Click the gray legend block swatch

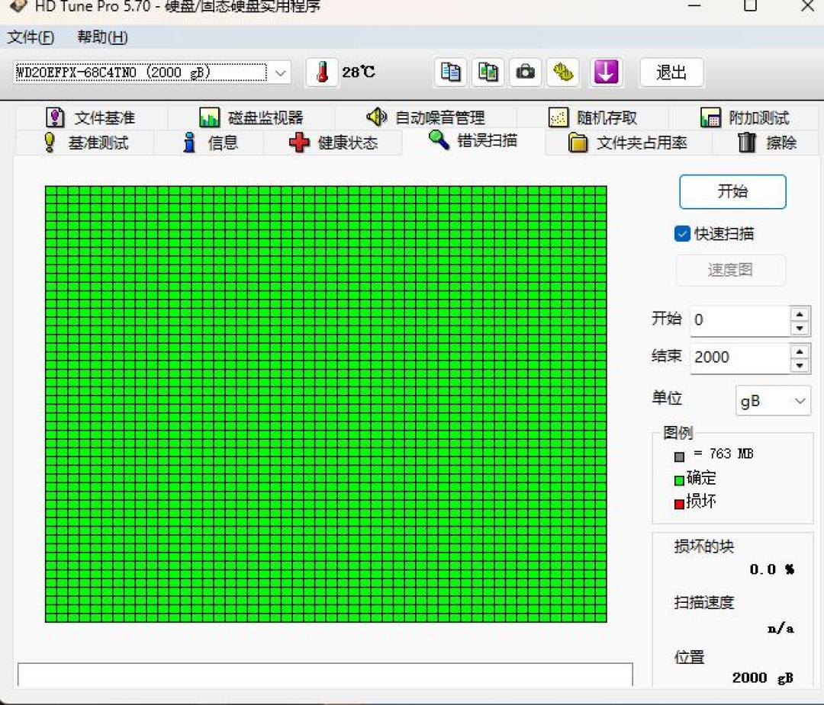click(679, 457)
